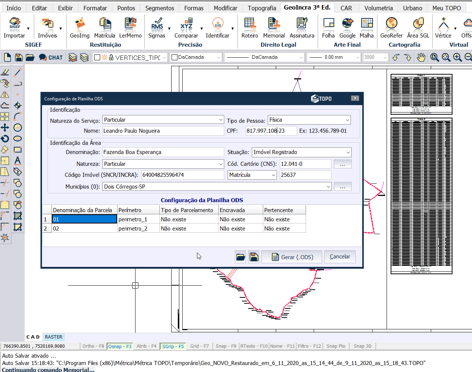472x372 pixels.
Task: Switch to the Topografia ribbon tab
Action: tap(262, 8)
